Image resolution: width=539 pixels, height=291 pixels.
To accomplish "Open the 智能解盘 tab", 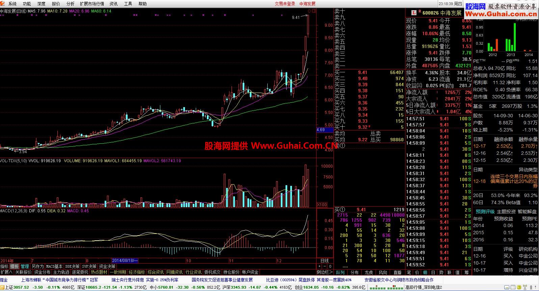I will coord(527,212).
